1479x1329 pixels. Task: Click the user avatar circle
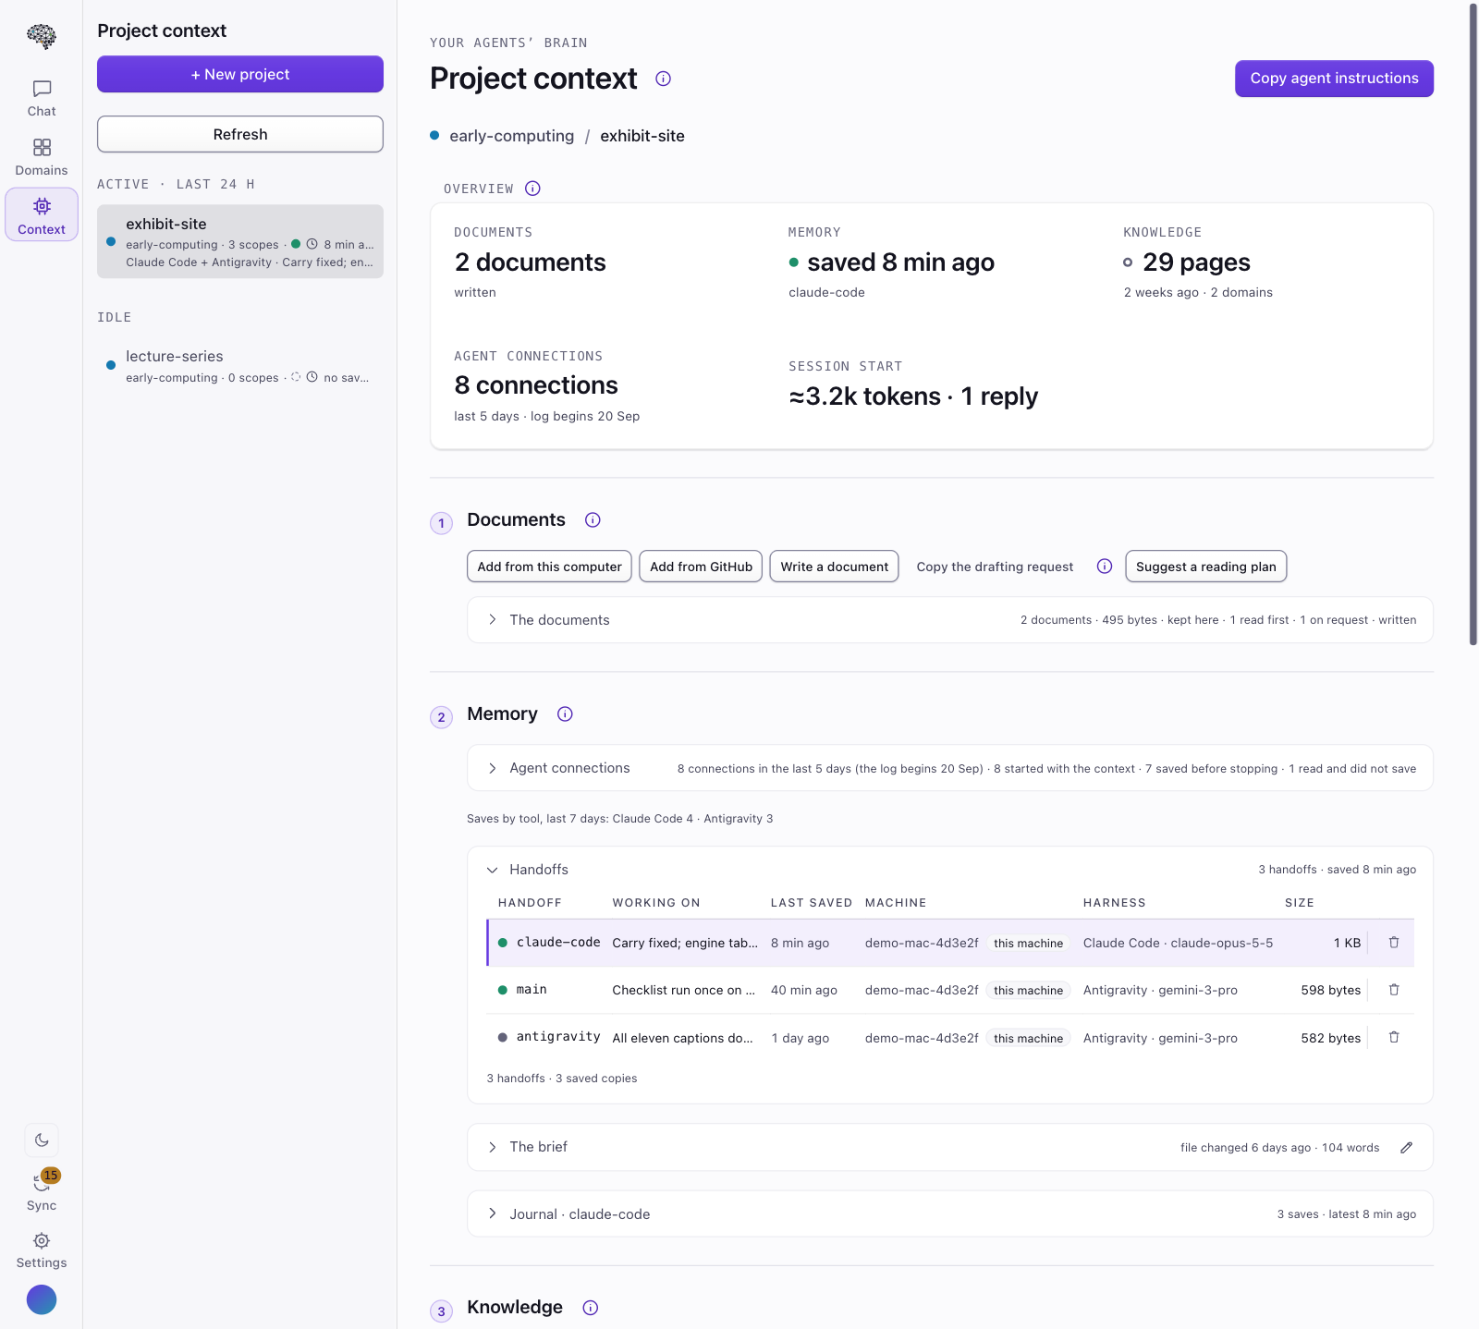click(42, 1299)
